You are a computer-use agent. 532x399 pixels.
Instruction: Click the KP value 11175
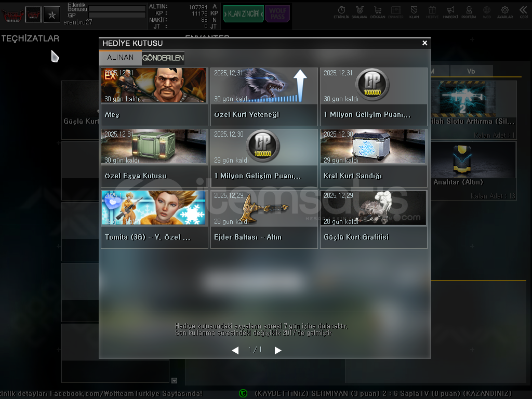tap(199, 14)
